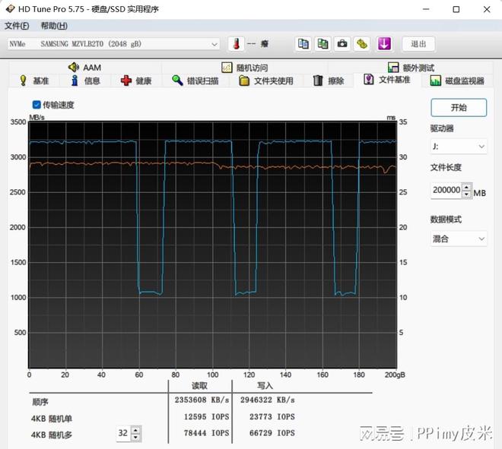Viewport: 502px width, 449px height.
Task: Open the 驱动器 J: drive dropdown
Action: pyautogui.click(x=459, y=147)
